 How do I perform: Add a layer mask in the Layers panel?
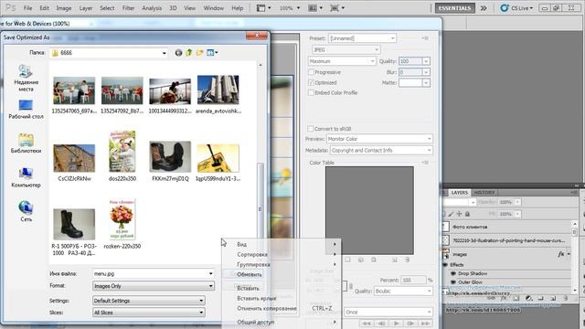click(516, 298)
